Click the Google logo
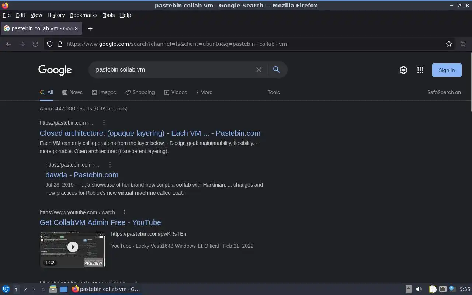Viewport: 472px width, 295px height. click(55, 70)
